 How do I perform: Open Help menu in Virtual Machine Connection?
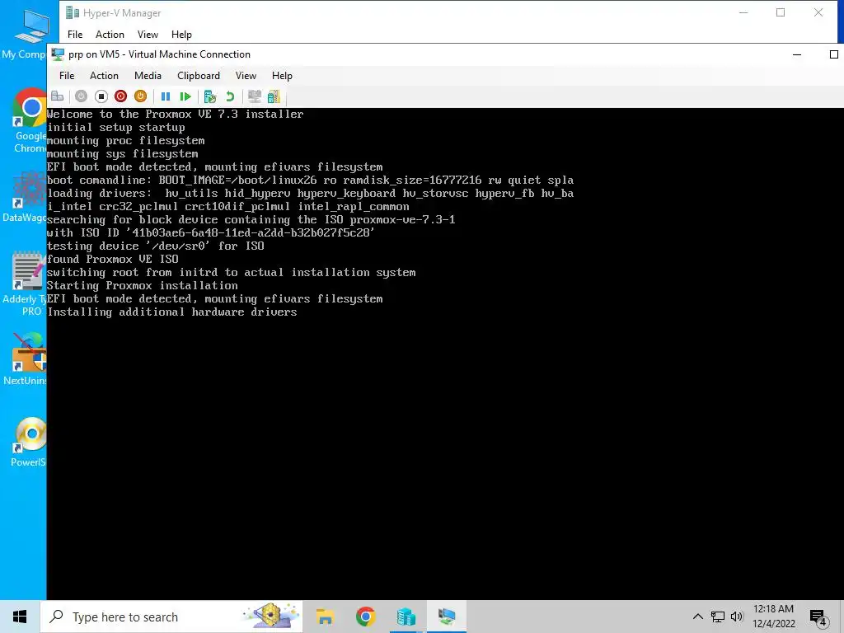(282, 75)
